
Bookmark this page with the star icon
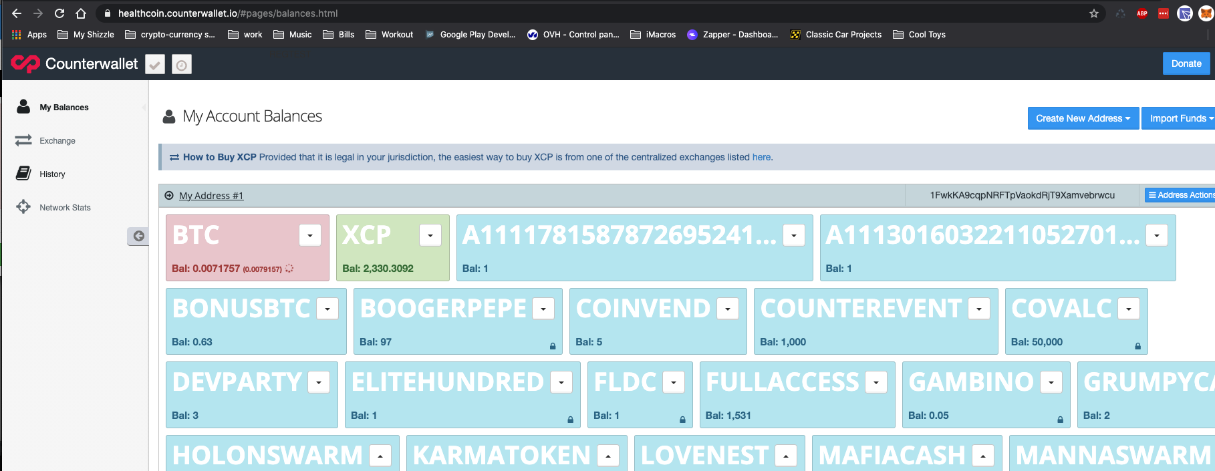tap(1094, 13)
